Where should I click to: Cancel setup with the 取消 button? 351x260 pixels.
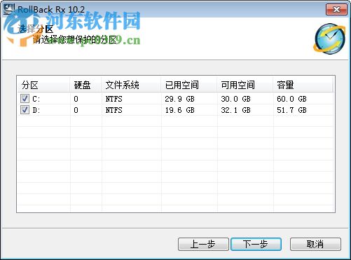tap(315, 244)
